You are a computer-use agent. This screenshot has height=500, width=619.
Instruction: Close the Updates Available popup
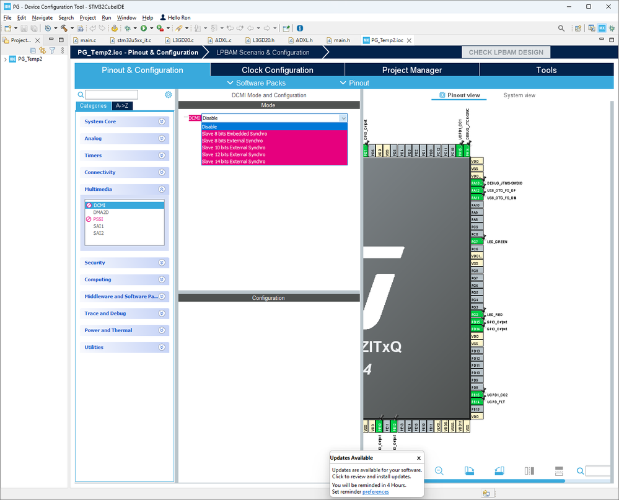[418, 458]
